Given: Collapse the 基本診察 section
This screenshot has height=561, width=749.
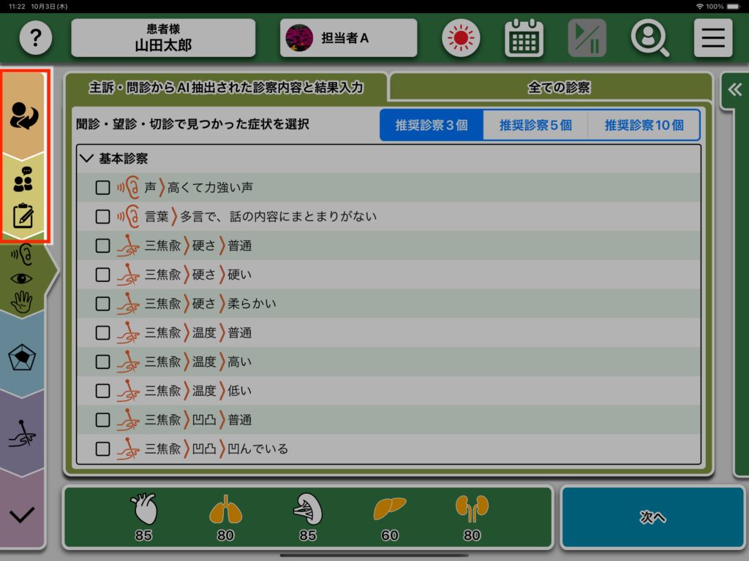Looking at the screenshot, I should click(x=88, y=159).
